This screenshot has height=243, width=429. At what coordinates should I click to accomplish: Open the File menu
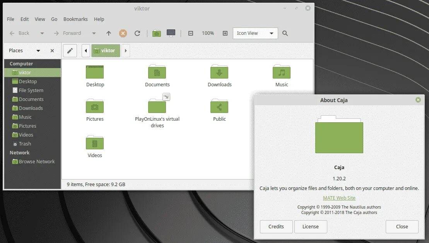click(11, 19)
